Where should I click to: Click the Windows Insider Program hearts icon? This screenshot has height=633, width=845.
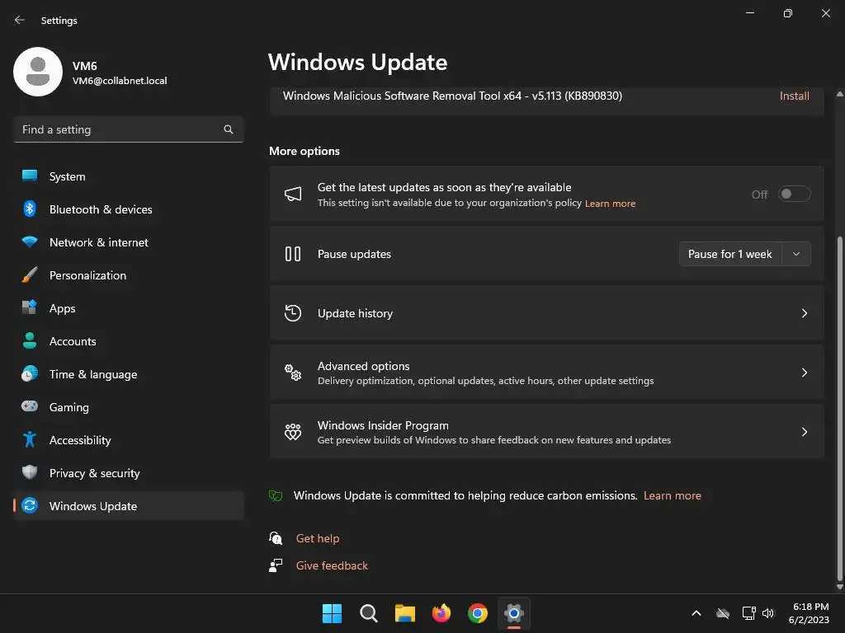click(x=293, y=432)
